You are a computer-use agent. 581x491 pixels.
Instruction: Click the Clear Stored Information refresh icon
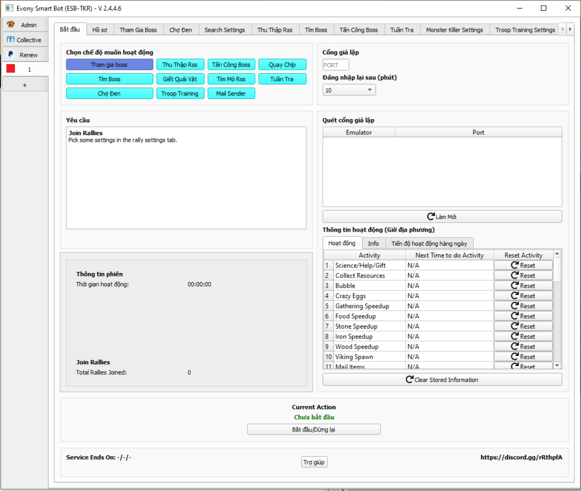point(409,380)
